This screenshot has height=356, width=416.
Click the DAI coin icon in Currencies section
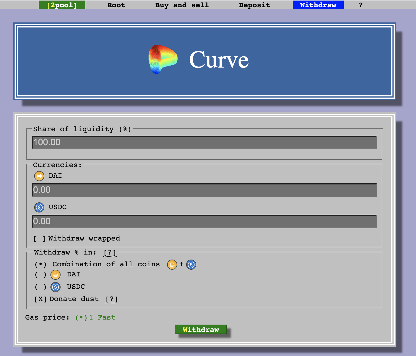coord(39,176)
